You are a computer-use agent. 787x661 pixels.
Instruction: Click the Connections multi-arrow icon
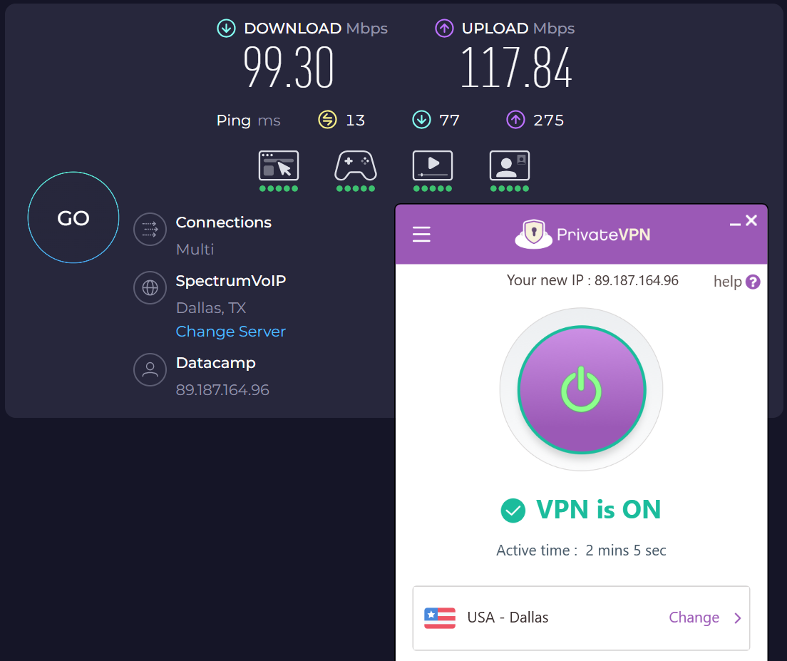150,229
